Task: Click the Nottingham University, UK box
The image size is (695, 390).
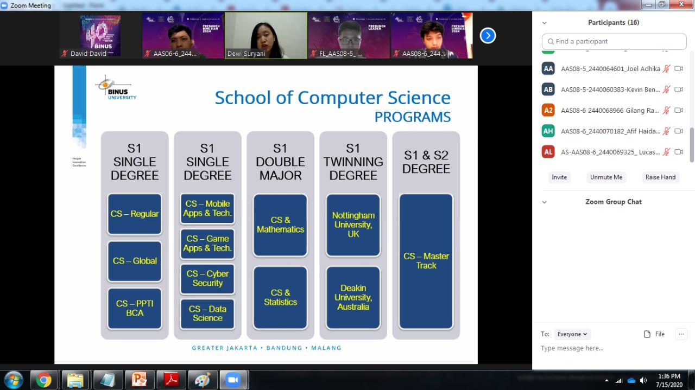Action: (x=353, y=225)
